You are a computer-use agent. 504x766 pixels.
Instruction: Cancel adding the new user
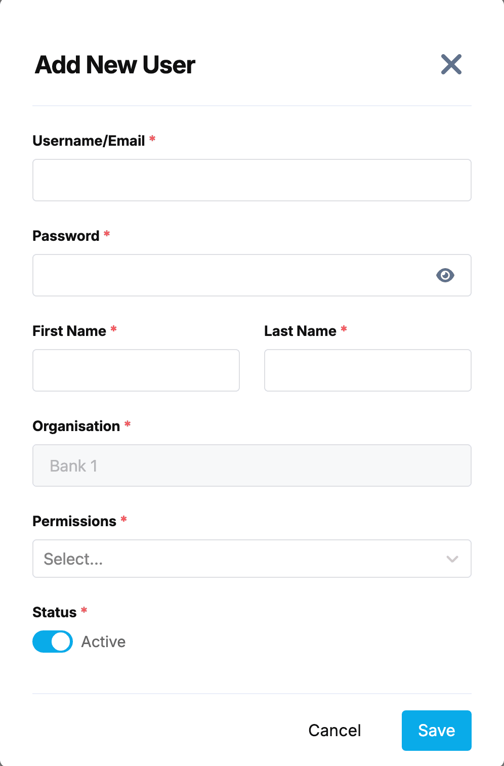pos(334,731)
